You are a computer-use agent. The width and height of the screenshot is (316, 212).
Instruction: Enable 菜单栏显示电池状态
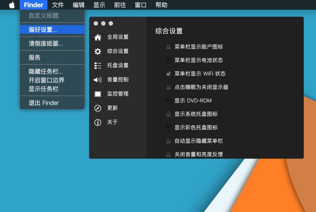(x=168, y=60)
